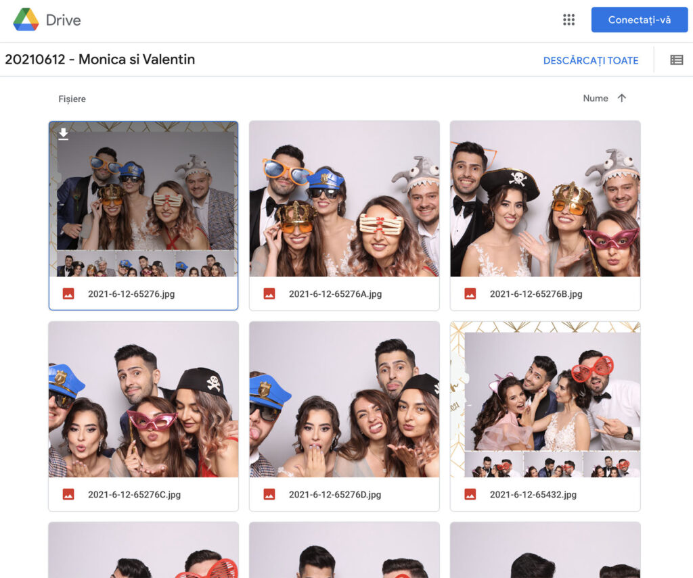Open the 2021-6-12-65432.jpg collage thumbnail
This screenshot has width=693, height=578.
coord(545,399)
